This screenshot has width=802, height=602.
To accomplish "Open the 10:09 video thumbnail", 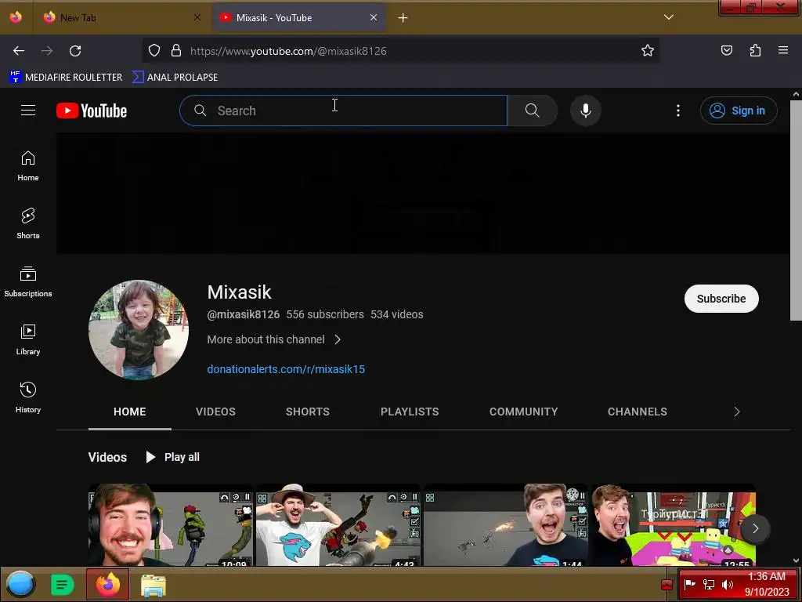I will [x=170, y=524].
